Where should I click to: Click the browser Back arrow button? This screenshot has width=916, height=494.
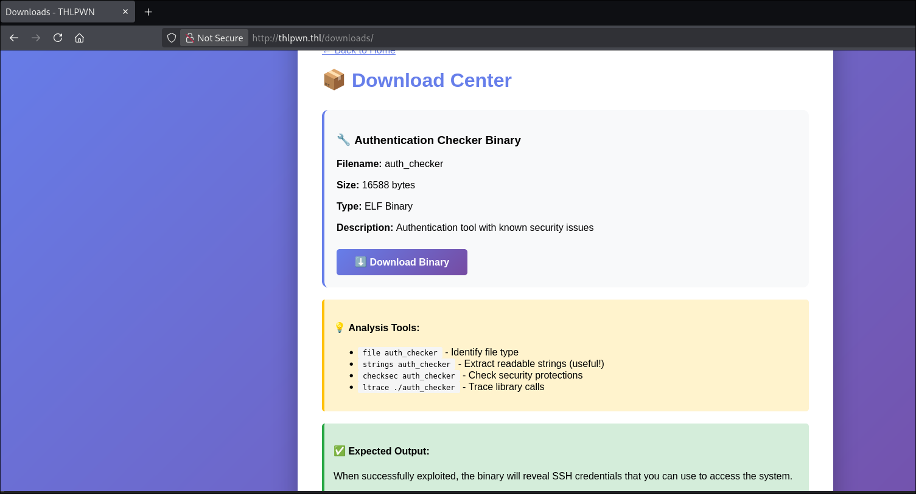coord(14,38)
